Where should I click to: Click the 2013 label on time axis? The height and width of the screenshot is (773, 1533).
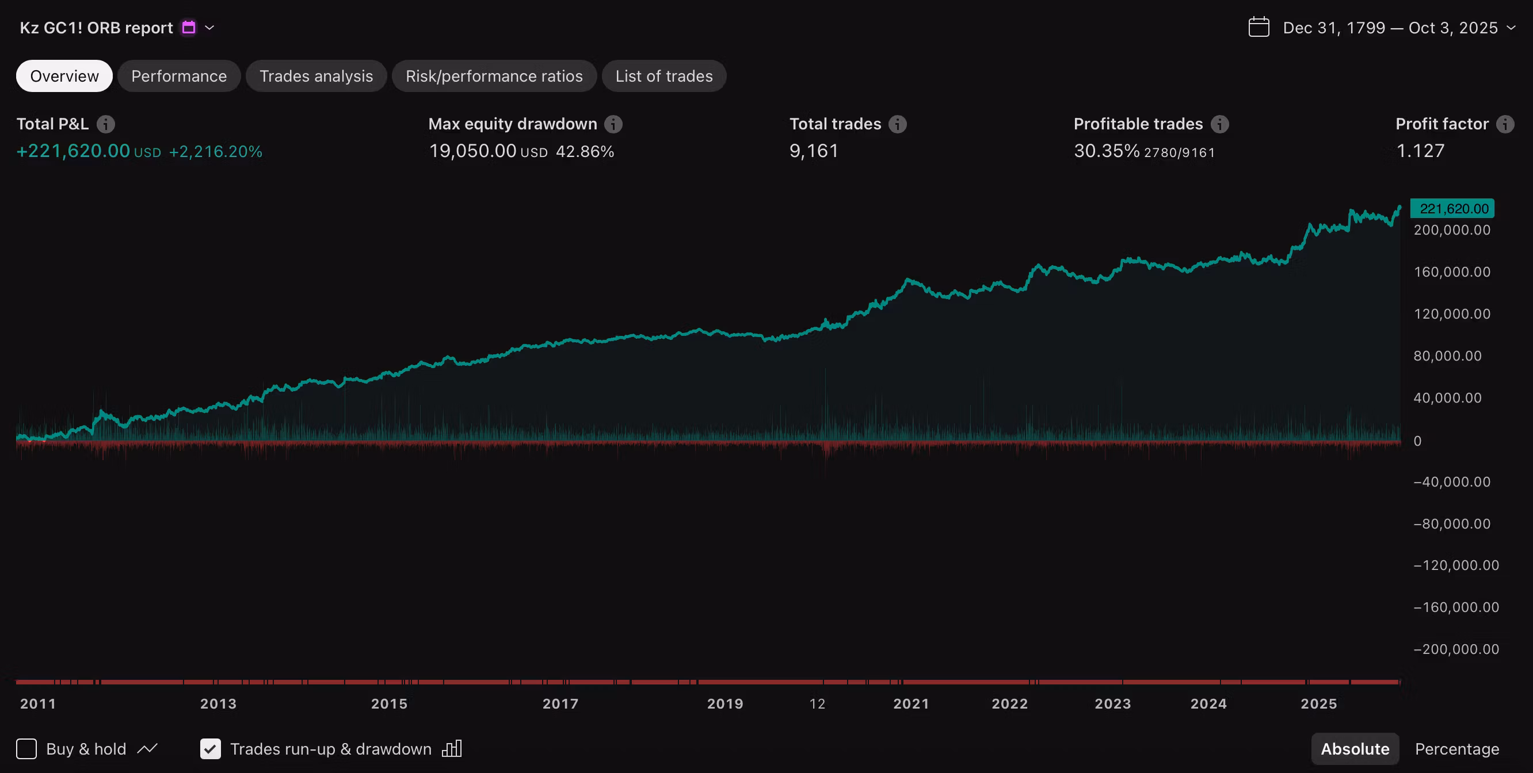pos(219,704)
